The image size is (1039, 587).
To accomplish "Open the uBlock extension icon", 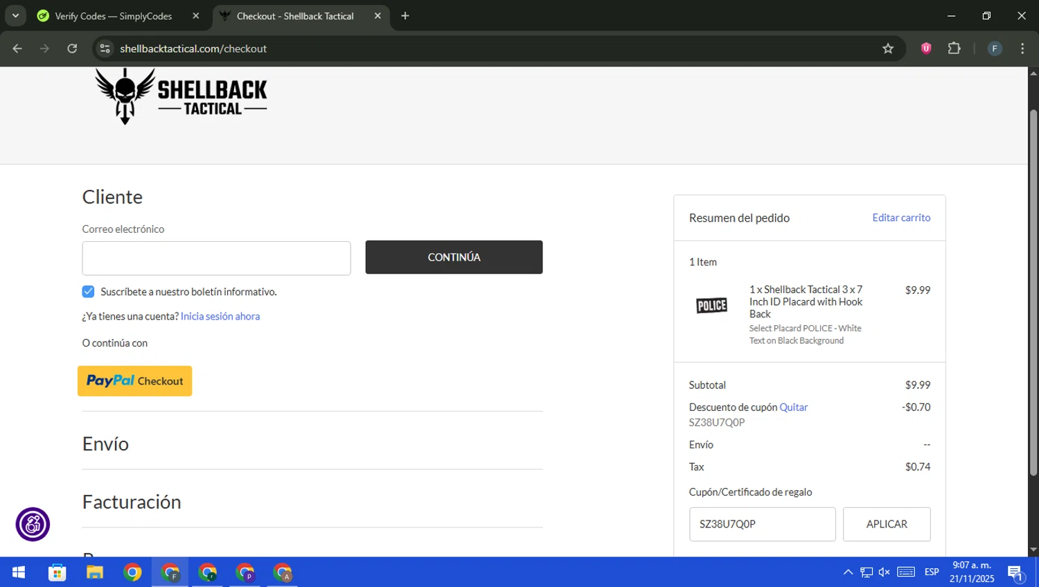I will tap(926, 49).
